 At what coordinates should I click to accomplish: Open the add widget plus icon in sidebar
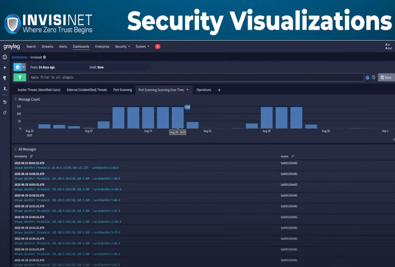point(5,67)
